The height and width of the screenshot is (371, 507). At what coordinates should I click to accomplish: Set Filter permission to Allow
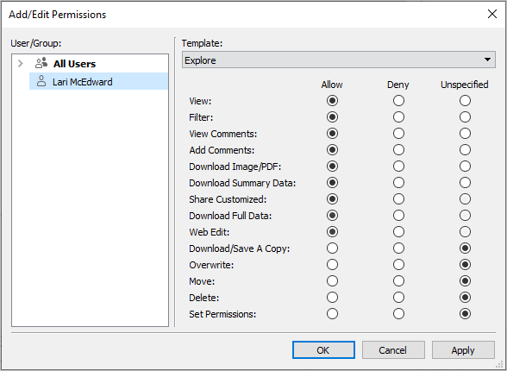(332, 116)
